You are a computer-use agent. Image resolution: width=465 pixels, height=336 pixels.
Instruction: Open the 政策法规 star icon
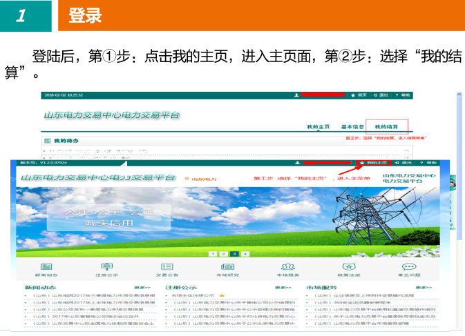pyautogui.click(x=349, y=266)
